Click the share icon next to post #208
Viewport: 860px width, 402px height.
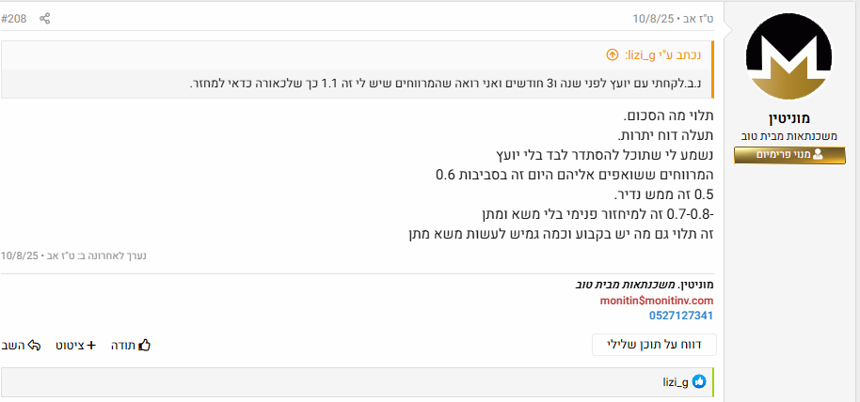[x=45, y=18]
